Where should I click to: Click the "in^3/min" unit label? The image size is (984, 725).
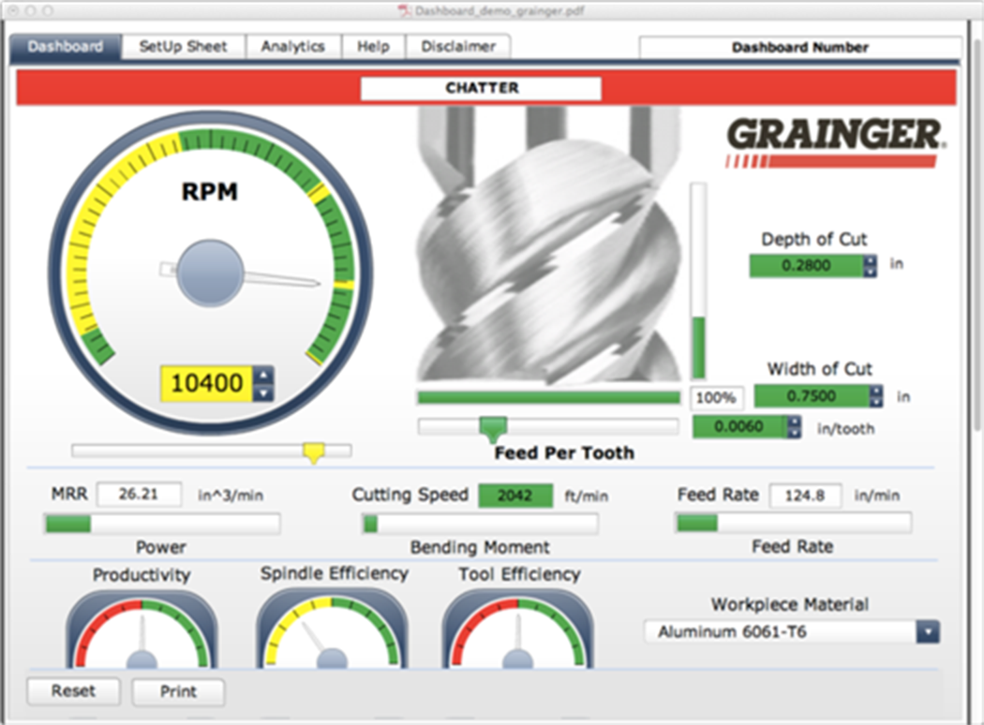(231, 496)
